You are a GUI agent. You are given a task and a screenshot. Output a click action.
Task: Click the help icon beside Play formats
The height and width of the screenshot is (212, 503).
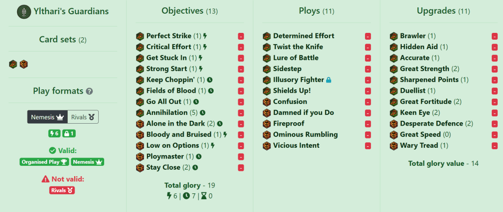point(89,91)
